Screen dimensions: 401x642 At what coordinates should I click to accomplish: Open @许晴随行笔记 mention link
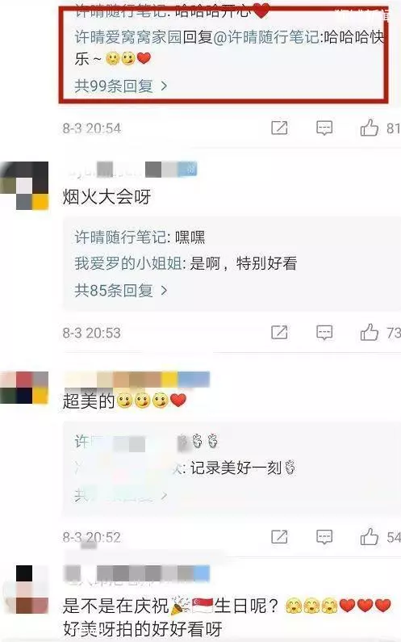click(267, 37)
